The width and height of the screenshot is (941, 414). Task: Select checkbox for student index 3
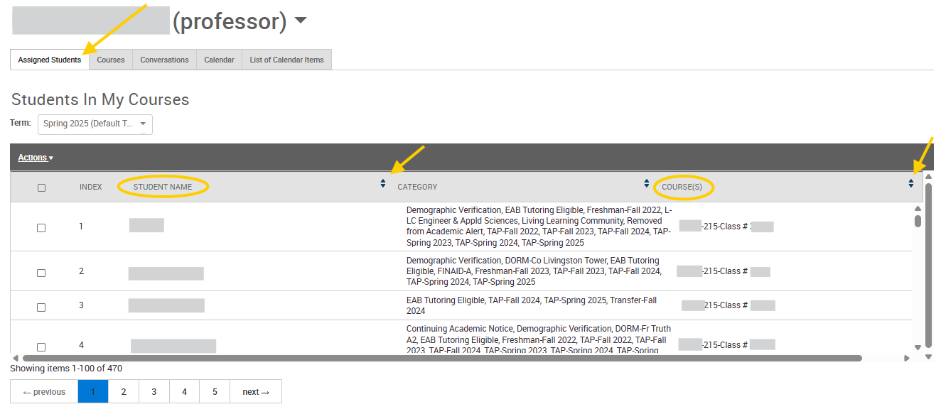[x=41, y=307]
